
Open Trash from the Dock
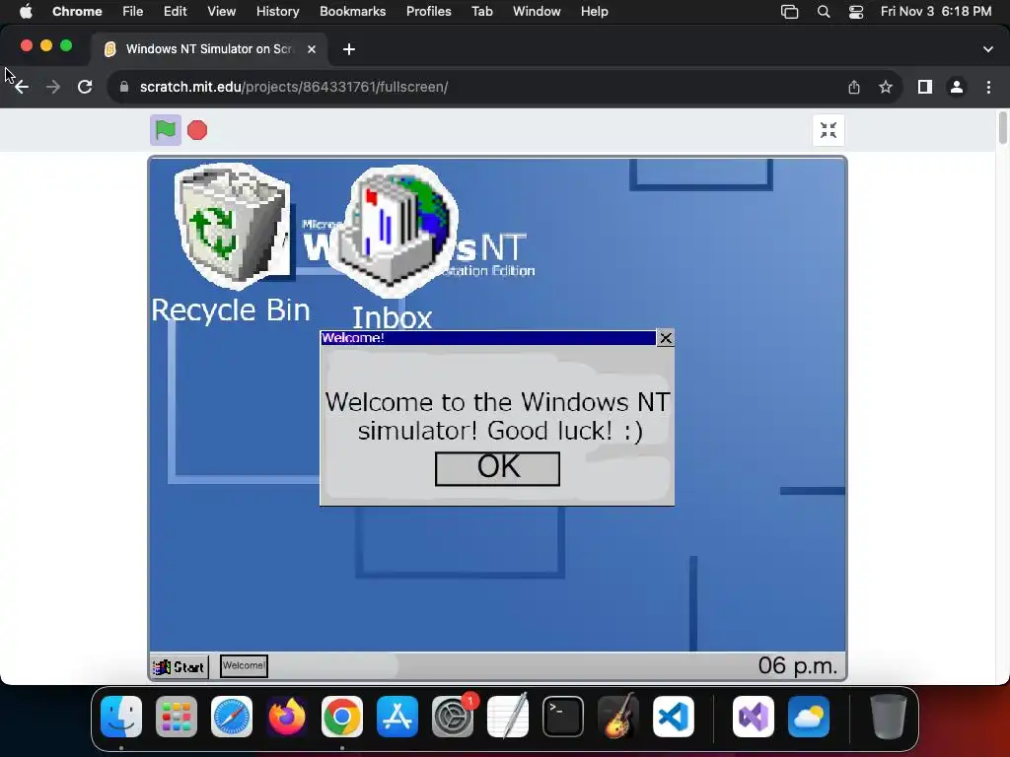point(889,717)
